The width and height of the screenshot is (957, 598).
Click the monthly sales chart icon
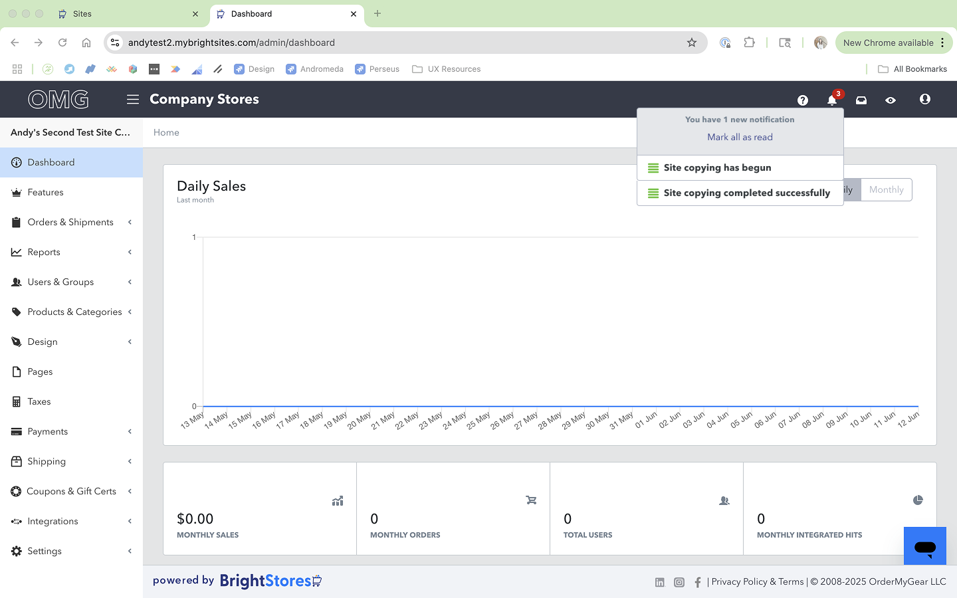[338, 500]
